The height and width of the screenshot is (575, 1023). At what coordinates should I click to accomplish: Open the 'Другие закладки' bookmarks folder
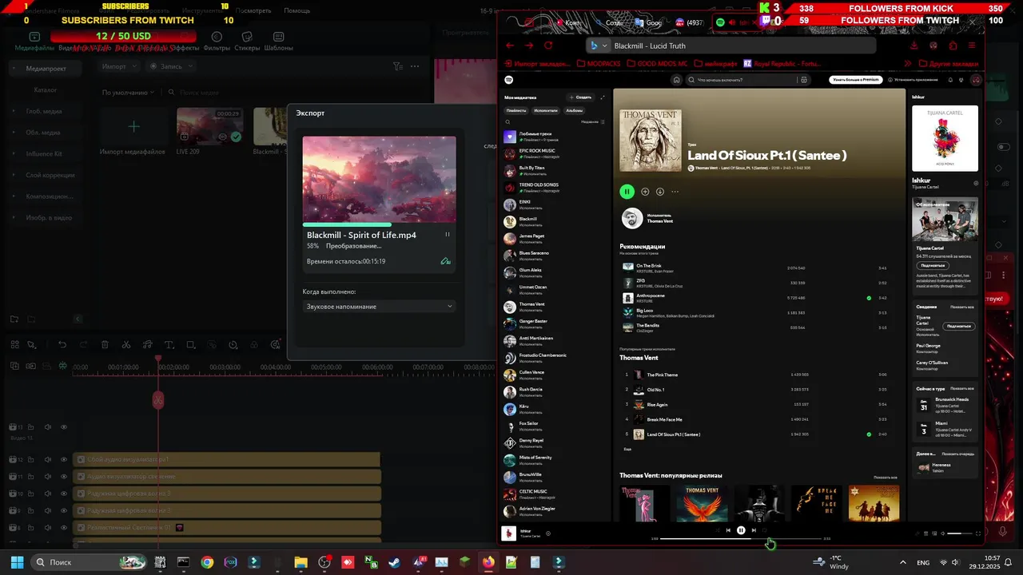click(948, 63)
